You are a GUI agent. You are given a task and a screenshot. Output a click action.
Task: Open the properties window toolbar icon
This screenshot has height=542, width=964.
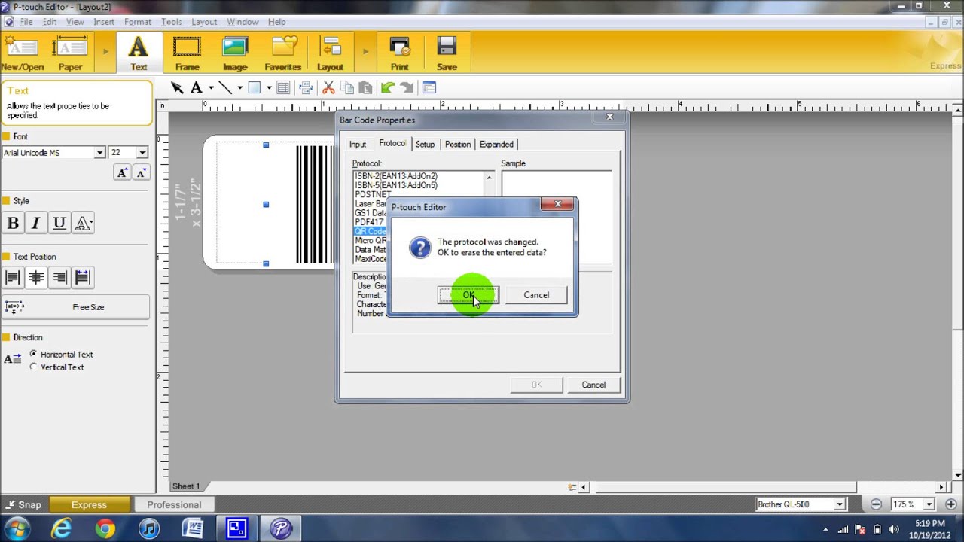(x=429, y=88)
